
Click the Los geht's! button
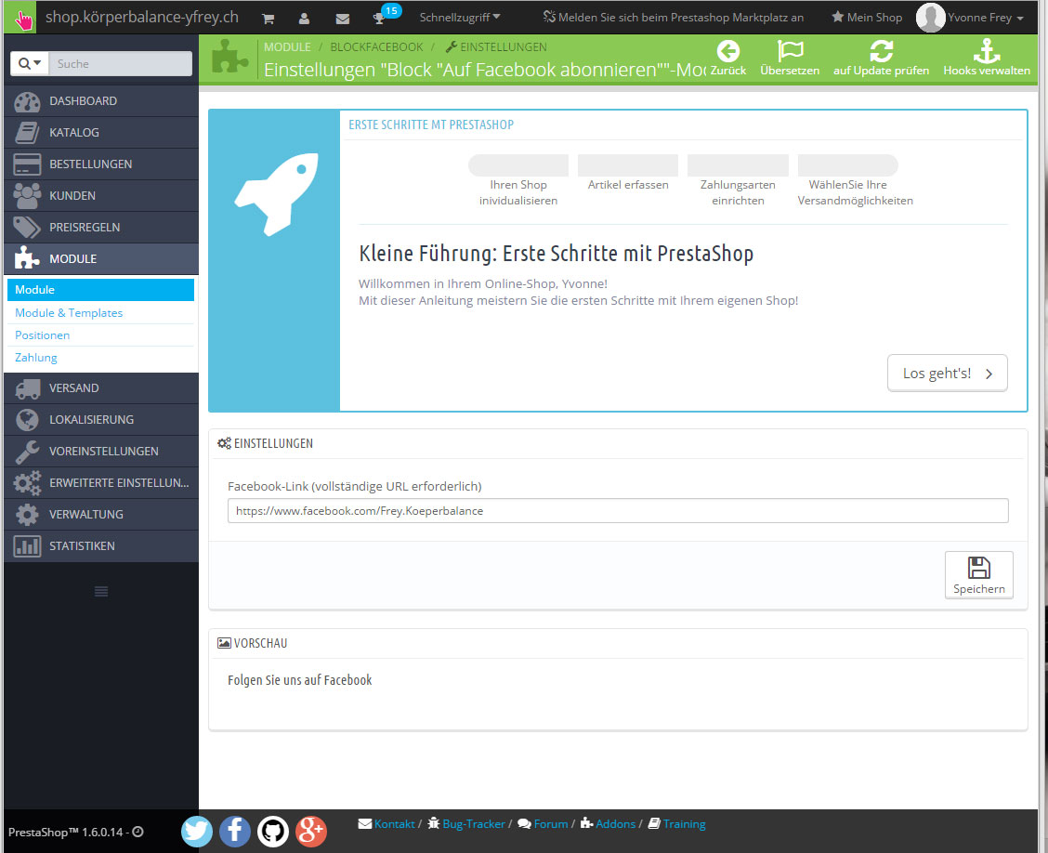pyautogui.click(x=947, y=373)
